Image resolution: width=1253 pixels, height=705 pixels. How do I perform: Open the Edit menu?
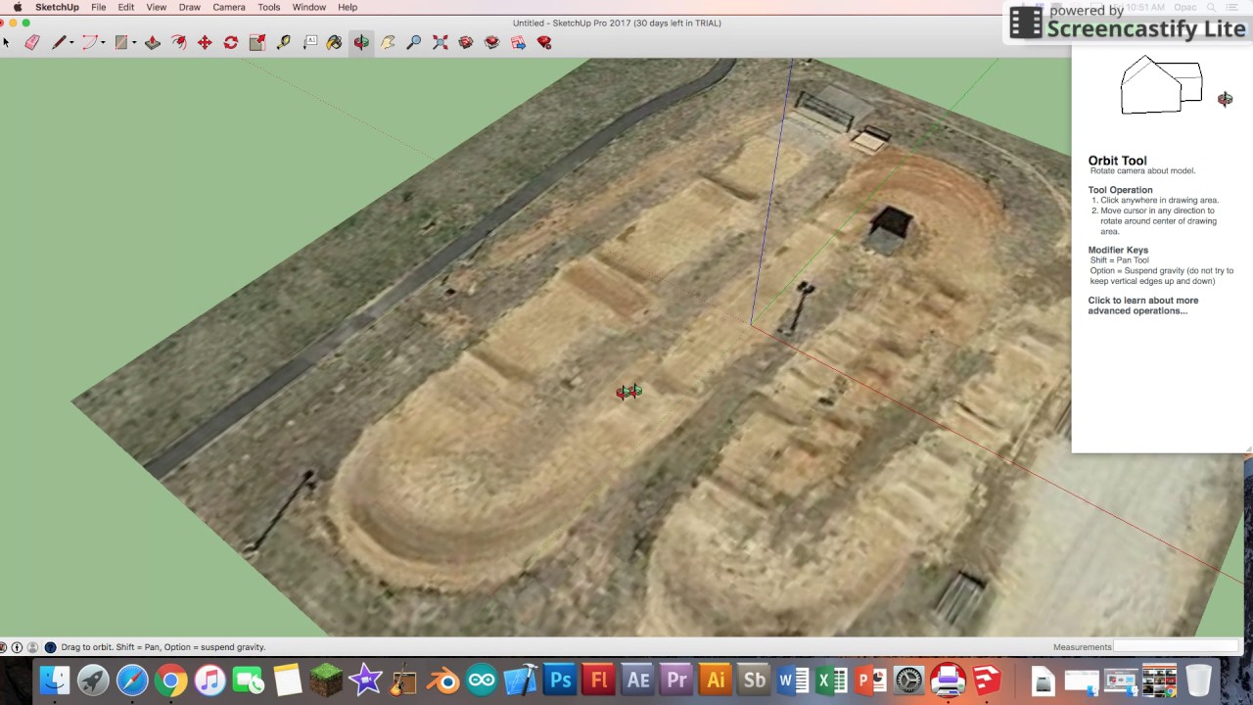point(126,7)
